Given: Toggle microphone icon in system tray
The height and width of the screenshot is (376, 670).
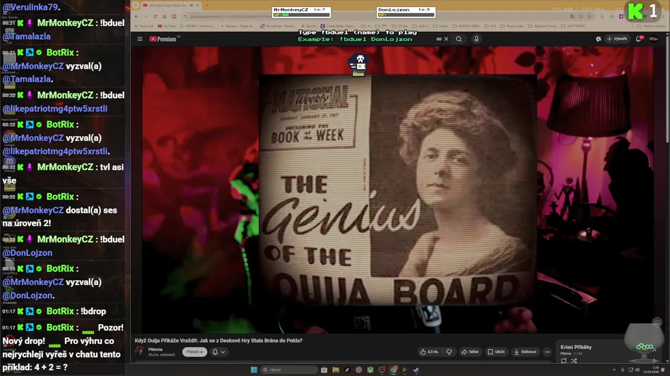Looking at the screenshot, I should 622,370.
